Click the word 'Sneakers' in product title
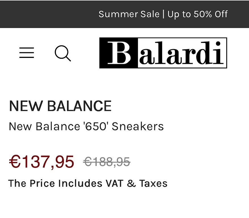Viewport: 249px width, 218px height. point(138,127)
